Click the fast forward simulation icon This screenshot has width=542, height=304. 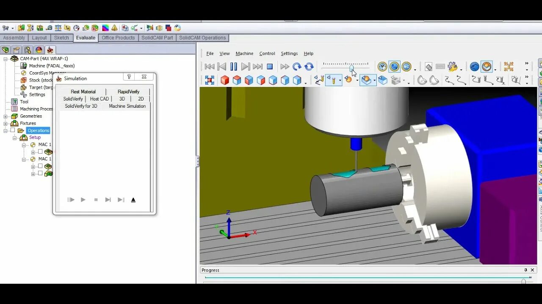point(285,67)
